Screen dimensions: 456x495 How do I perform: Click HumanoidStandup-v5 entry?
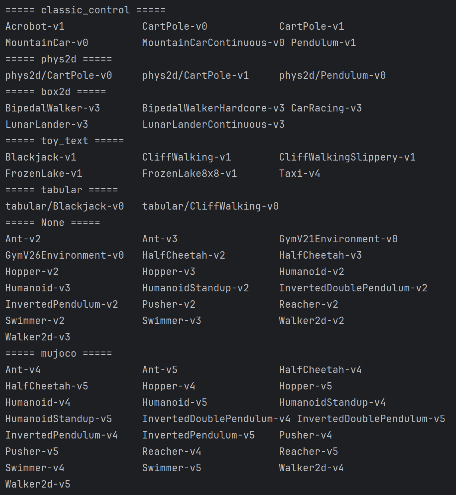[x=59, y=419]
